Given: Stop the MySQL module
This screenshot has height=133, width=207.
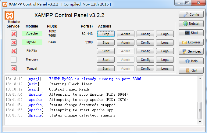Looking at the screenshot, I should tap(106, 42).
